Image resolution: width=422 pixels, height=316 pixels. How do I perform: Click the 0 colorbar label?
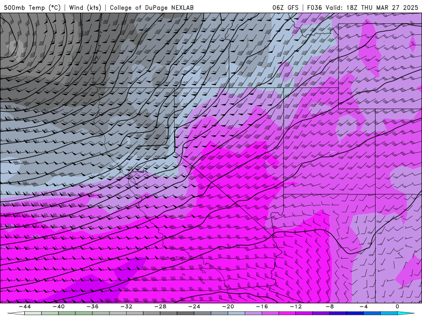(x=398, y=307)
